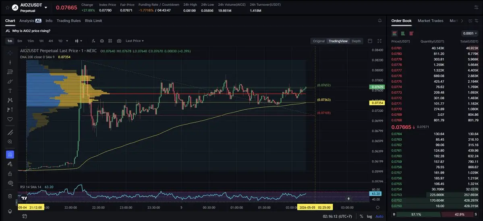
Task: Select the trend line drawing tool
Action: click(x=10, y=62)
